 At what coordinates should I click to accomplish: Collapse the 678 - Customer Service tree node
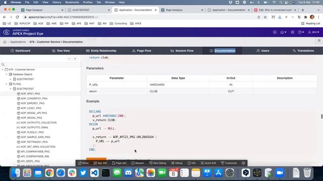[x=3, y=69]
